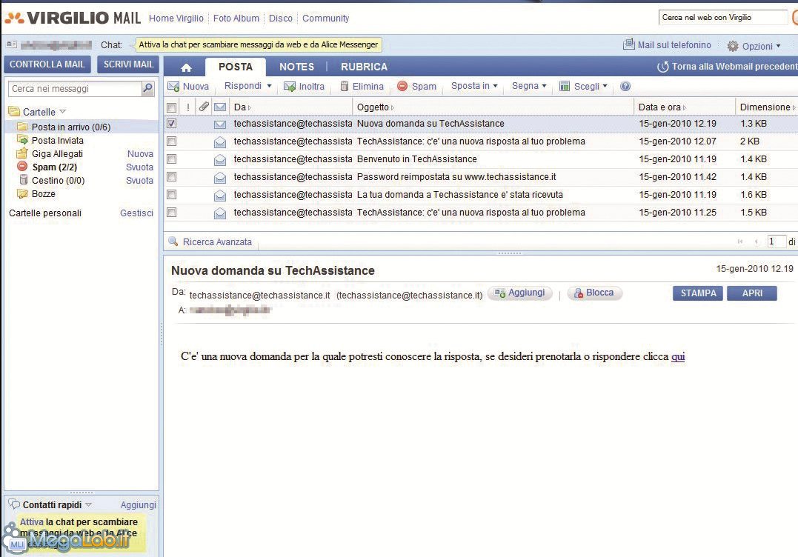This screenshot has width=798, height=557.
Task: Click the page number field
Action: click(776, 241)
